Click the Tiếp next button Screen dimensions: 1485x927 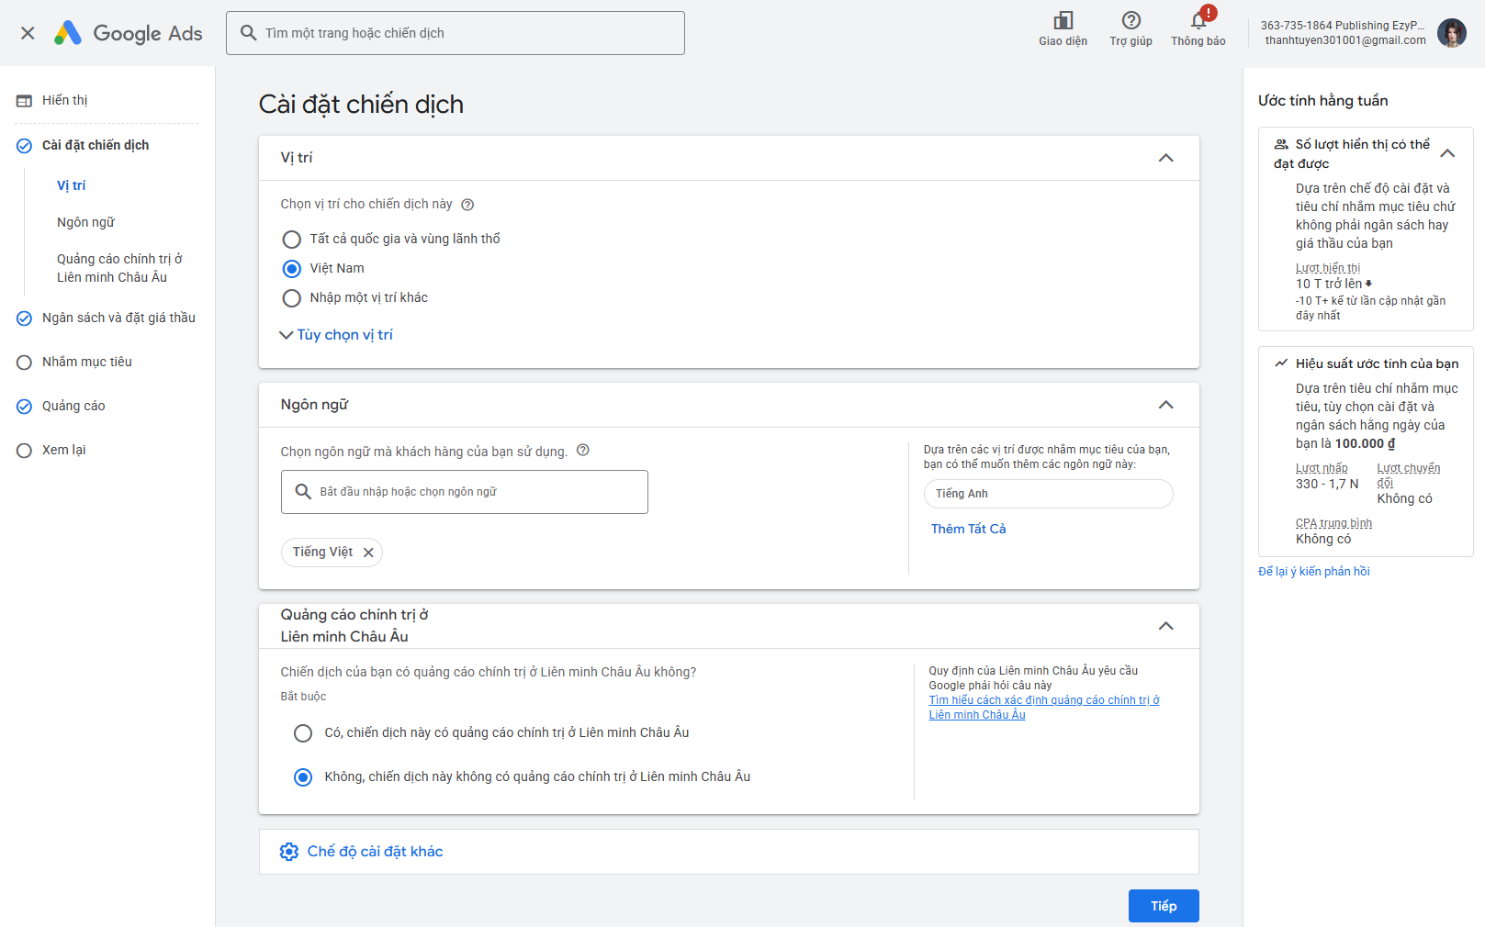[x=1164, y=906]
